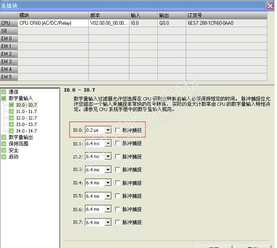The height and width of the screenshot is (248, 277).
Task: Click the green icon beside 启动
Action: [x=4, y=157]
